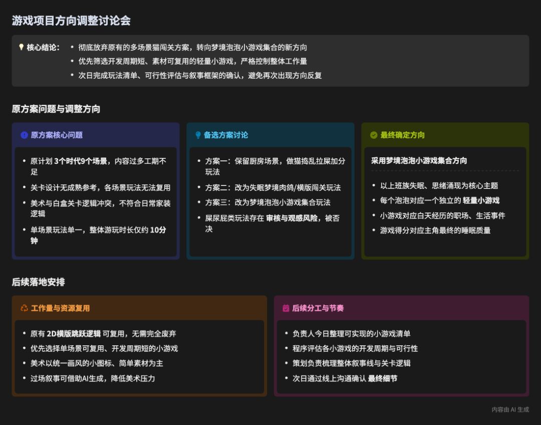The width and height of the screenshot is (541, 425).
Task: Click the calendar icon beside 后续分工与节奏
Action: pos(286,308)
